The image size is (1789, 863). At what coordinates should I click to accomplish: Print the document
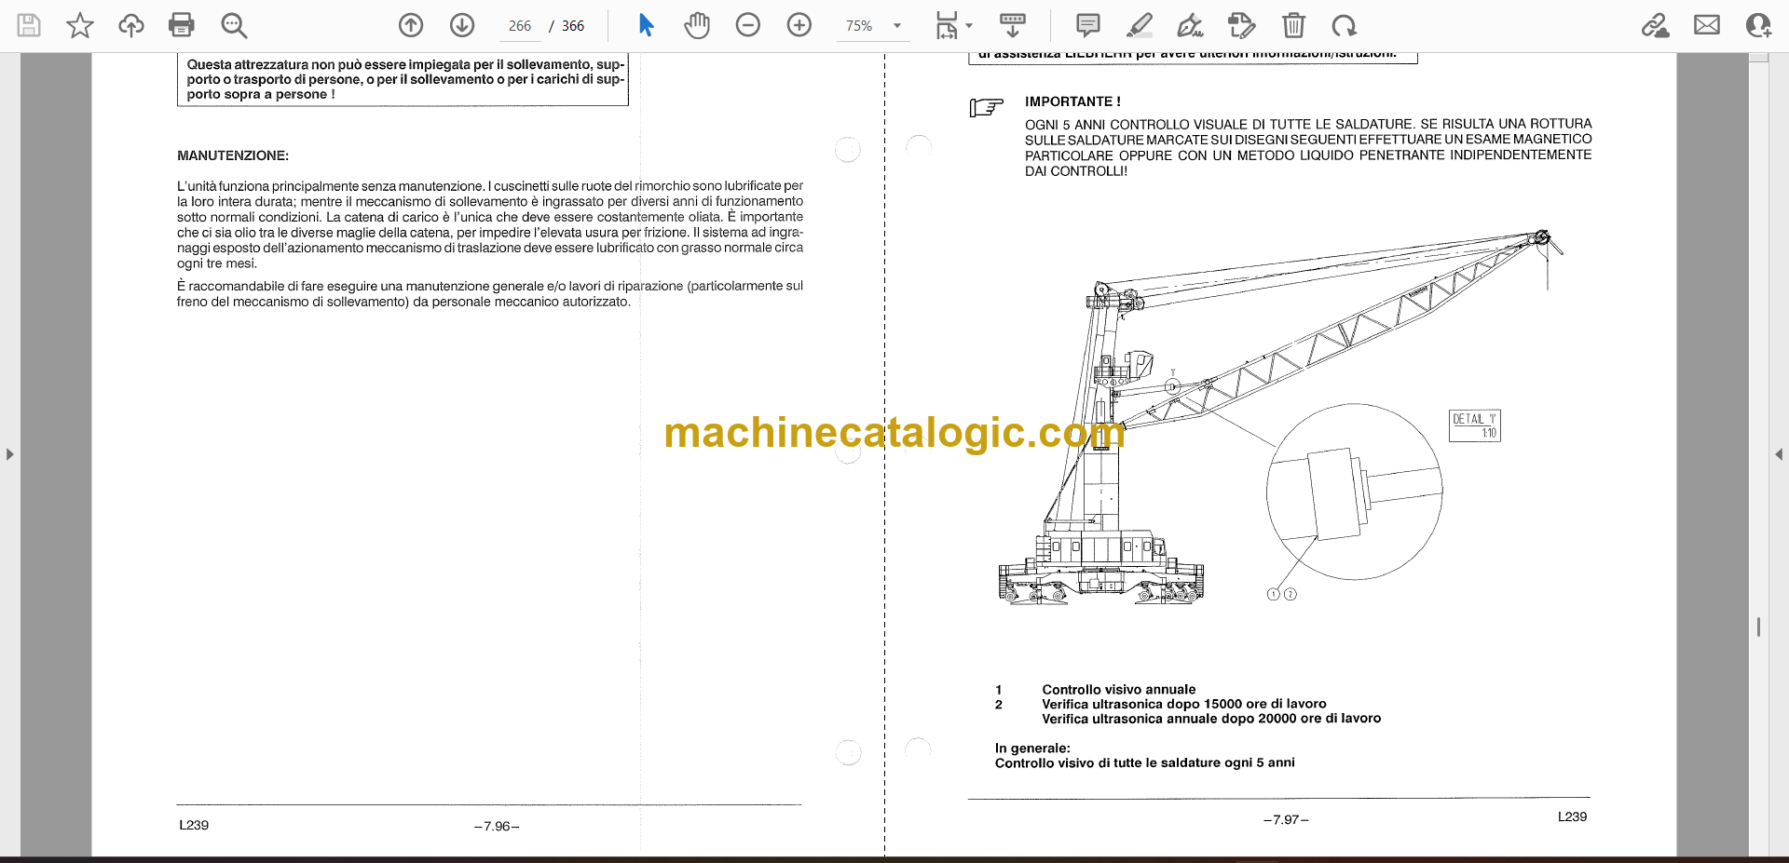(182, 25)
